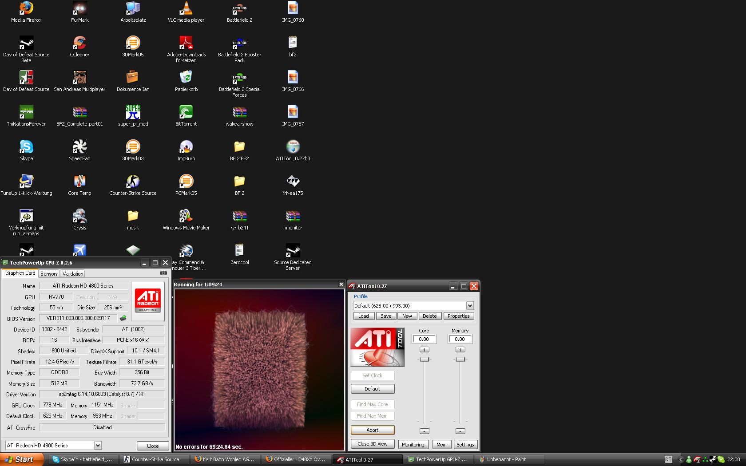Viewport: 746px width, 466px height.
Task: Open the ATITool profile dropdown
Action: pyautogui.click(x=470, y=305)
